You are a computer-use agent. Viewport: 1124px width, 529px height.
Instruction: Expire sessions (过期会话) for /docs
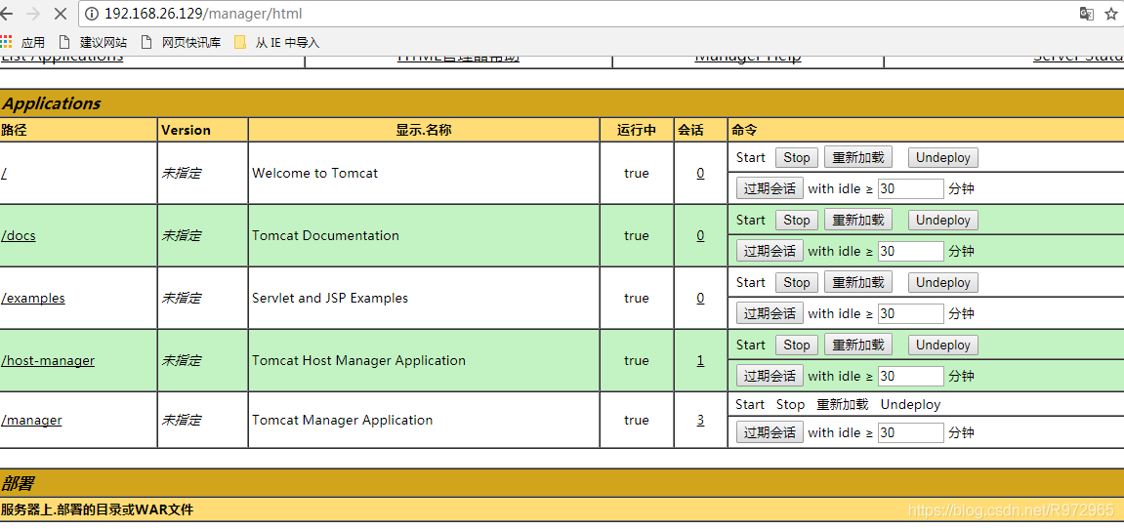click(770, 251)
